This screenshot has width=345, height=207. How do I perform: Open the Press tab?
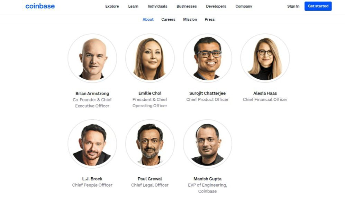(210, 19)
